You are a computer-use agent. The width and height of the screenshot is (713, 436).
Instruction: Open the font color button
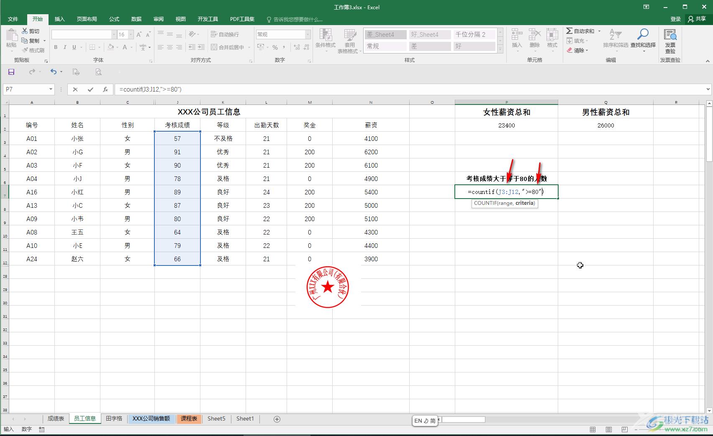(125, 47)
